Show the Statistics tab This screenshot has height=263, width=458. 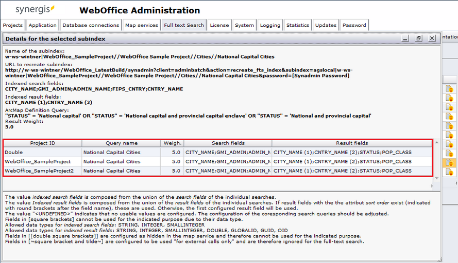point(298,25)
